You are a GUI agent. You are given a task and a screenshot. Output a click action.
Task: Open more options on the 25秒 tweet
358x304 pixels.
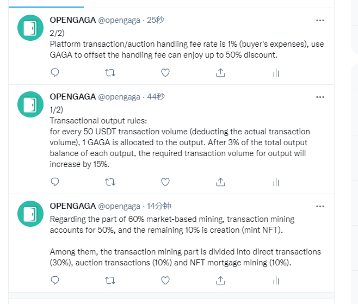[x=320, y=21]
